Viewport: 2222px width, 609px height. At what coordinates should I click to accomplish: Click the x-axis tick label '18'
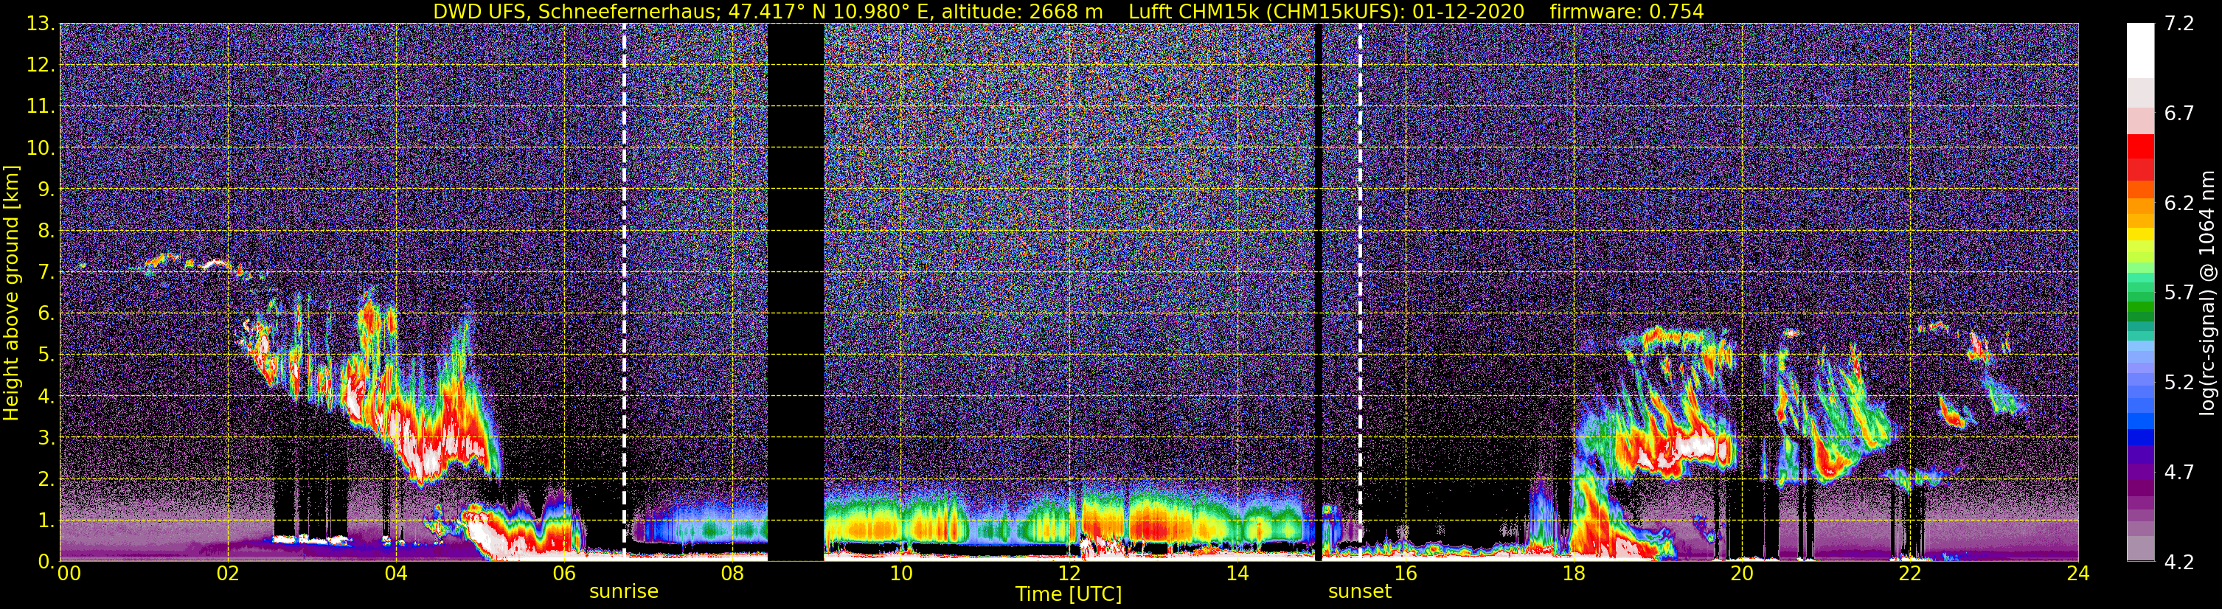(x=1573, y=574)
